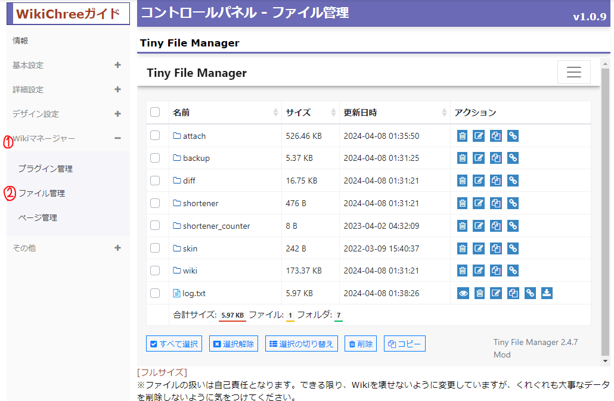Click the direct link icon for shortener folder
Screen dimensions: 614x401
(x=513, y=203)
